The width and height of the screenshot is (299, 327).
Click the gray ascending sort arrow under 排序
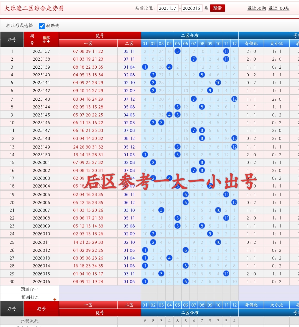44,42
